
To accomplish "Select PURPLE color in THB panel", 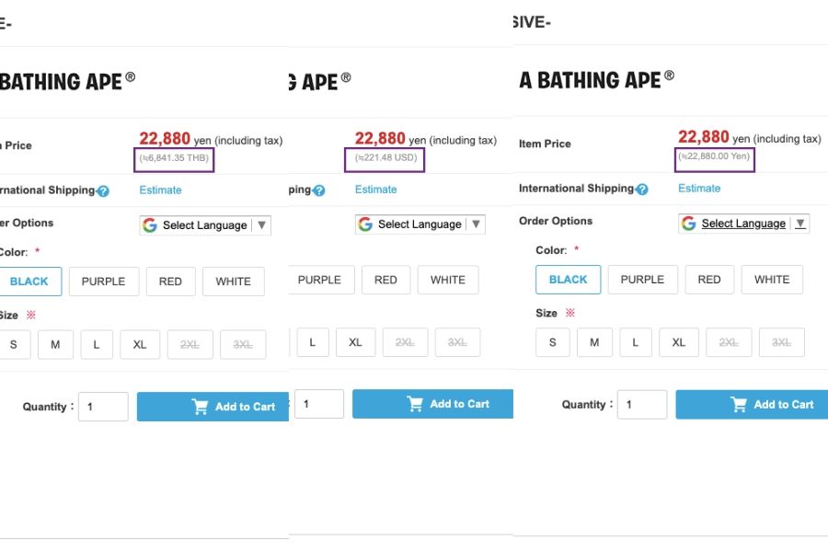I will [103, 282].
